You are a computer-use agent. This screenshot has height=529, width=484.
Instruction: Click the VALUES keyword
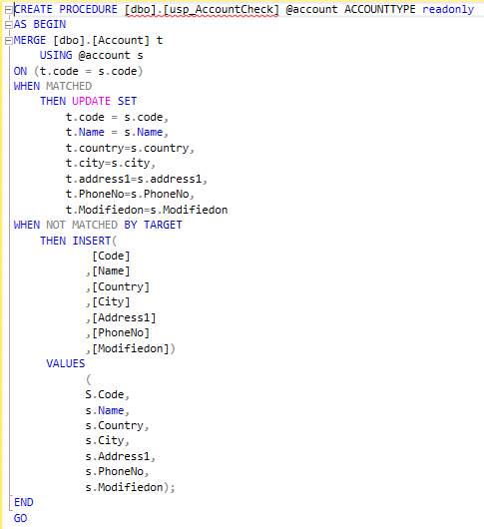pyautogui.click(x=66, y=363)
